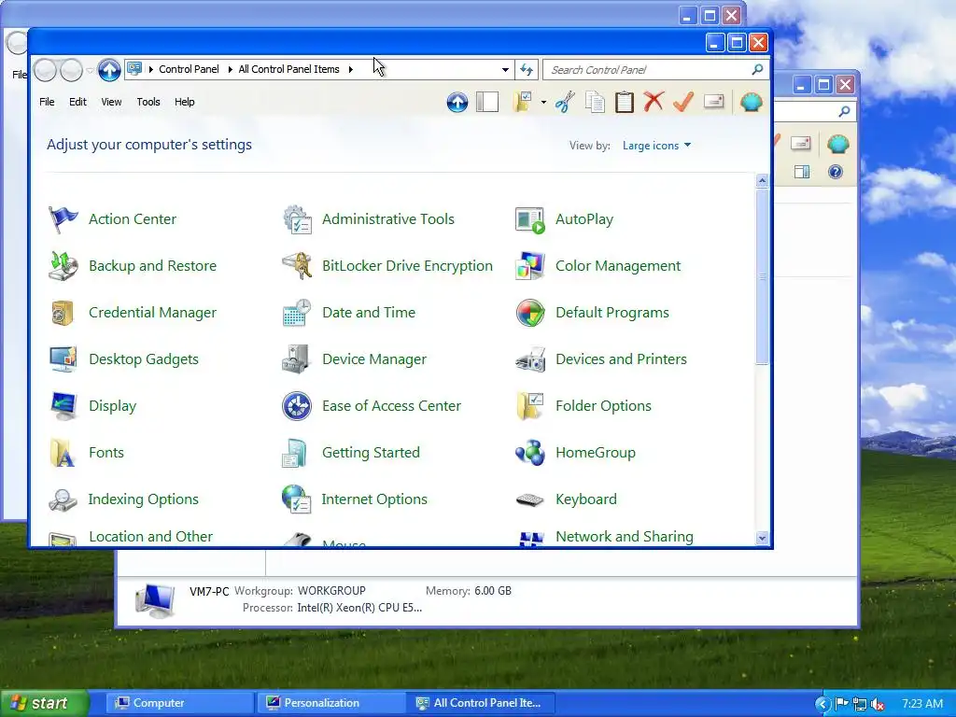956x717 pixels.
Task: Open Devices and Printers icon
Action: click(x=530, y=359)
